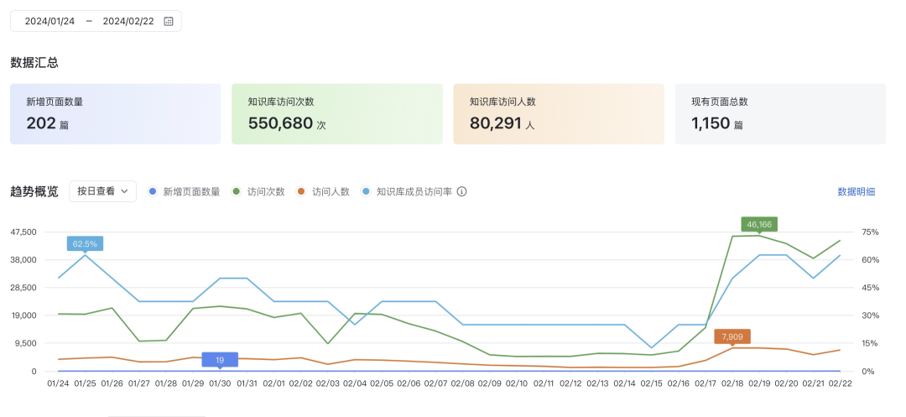906x417 pixels.
Task: Click the 80,291 visitors value
Action: point(496,123)
